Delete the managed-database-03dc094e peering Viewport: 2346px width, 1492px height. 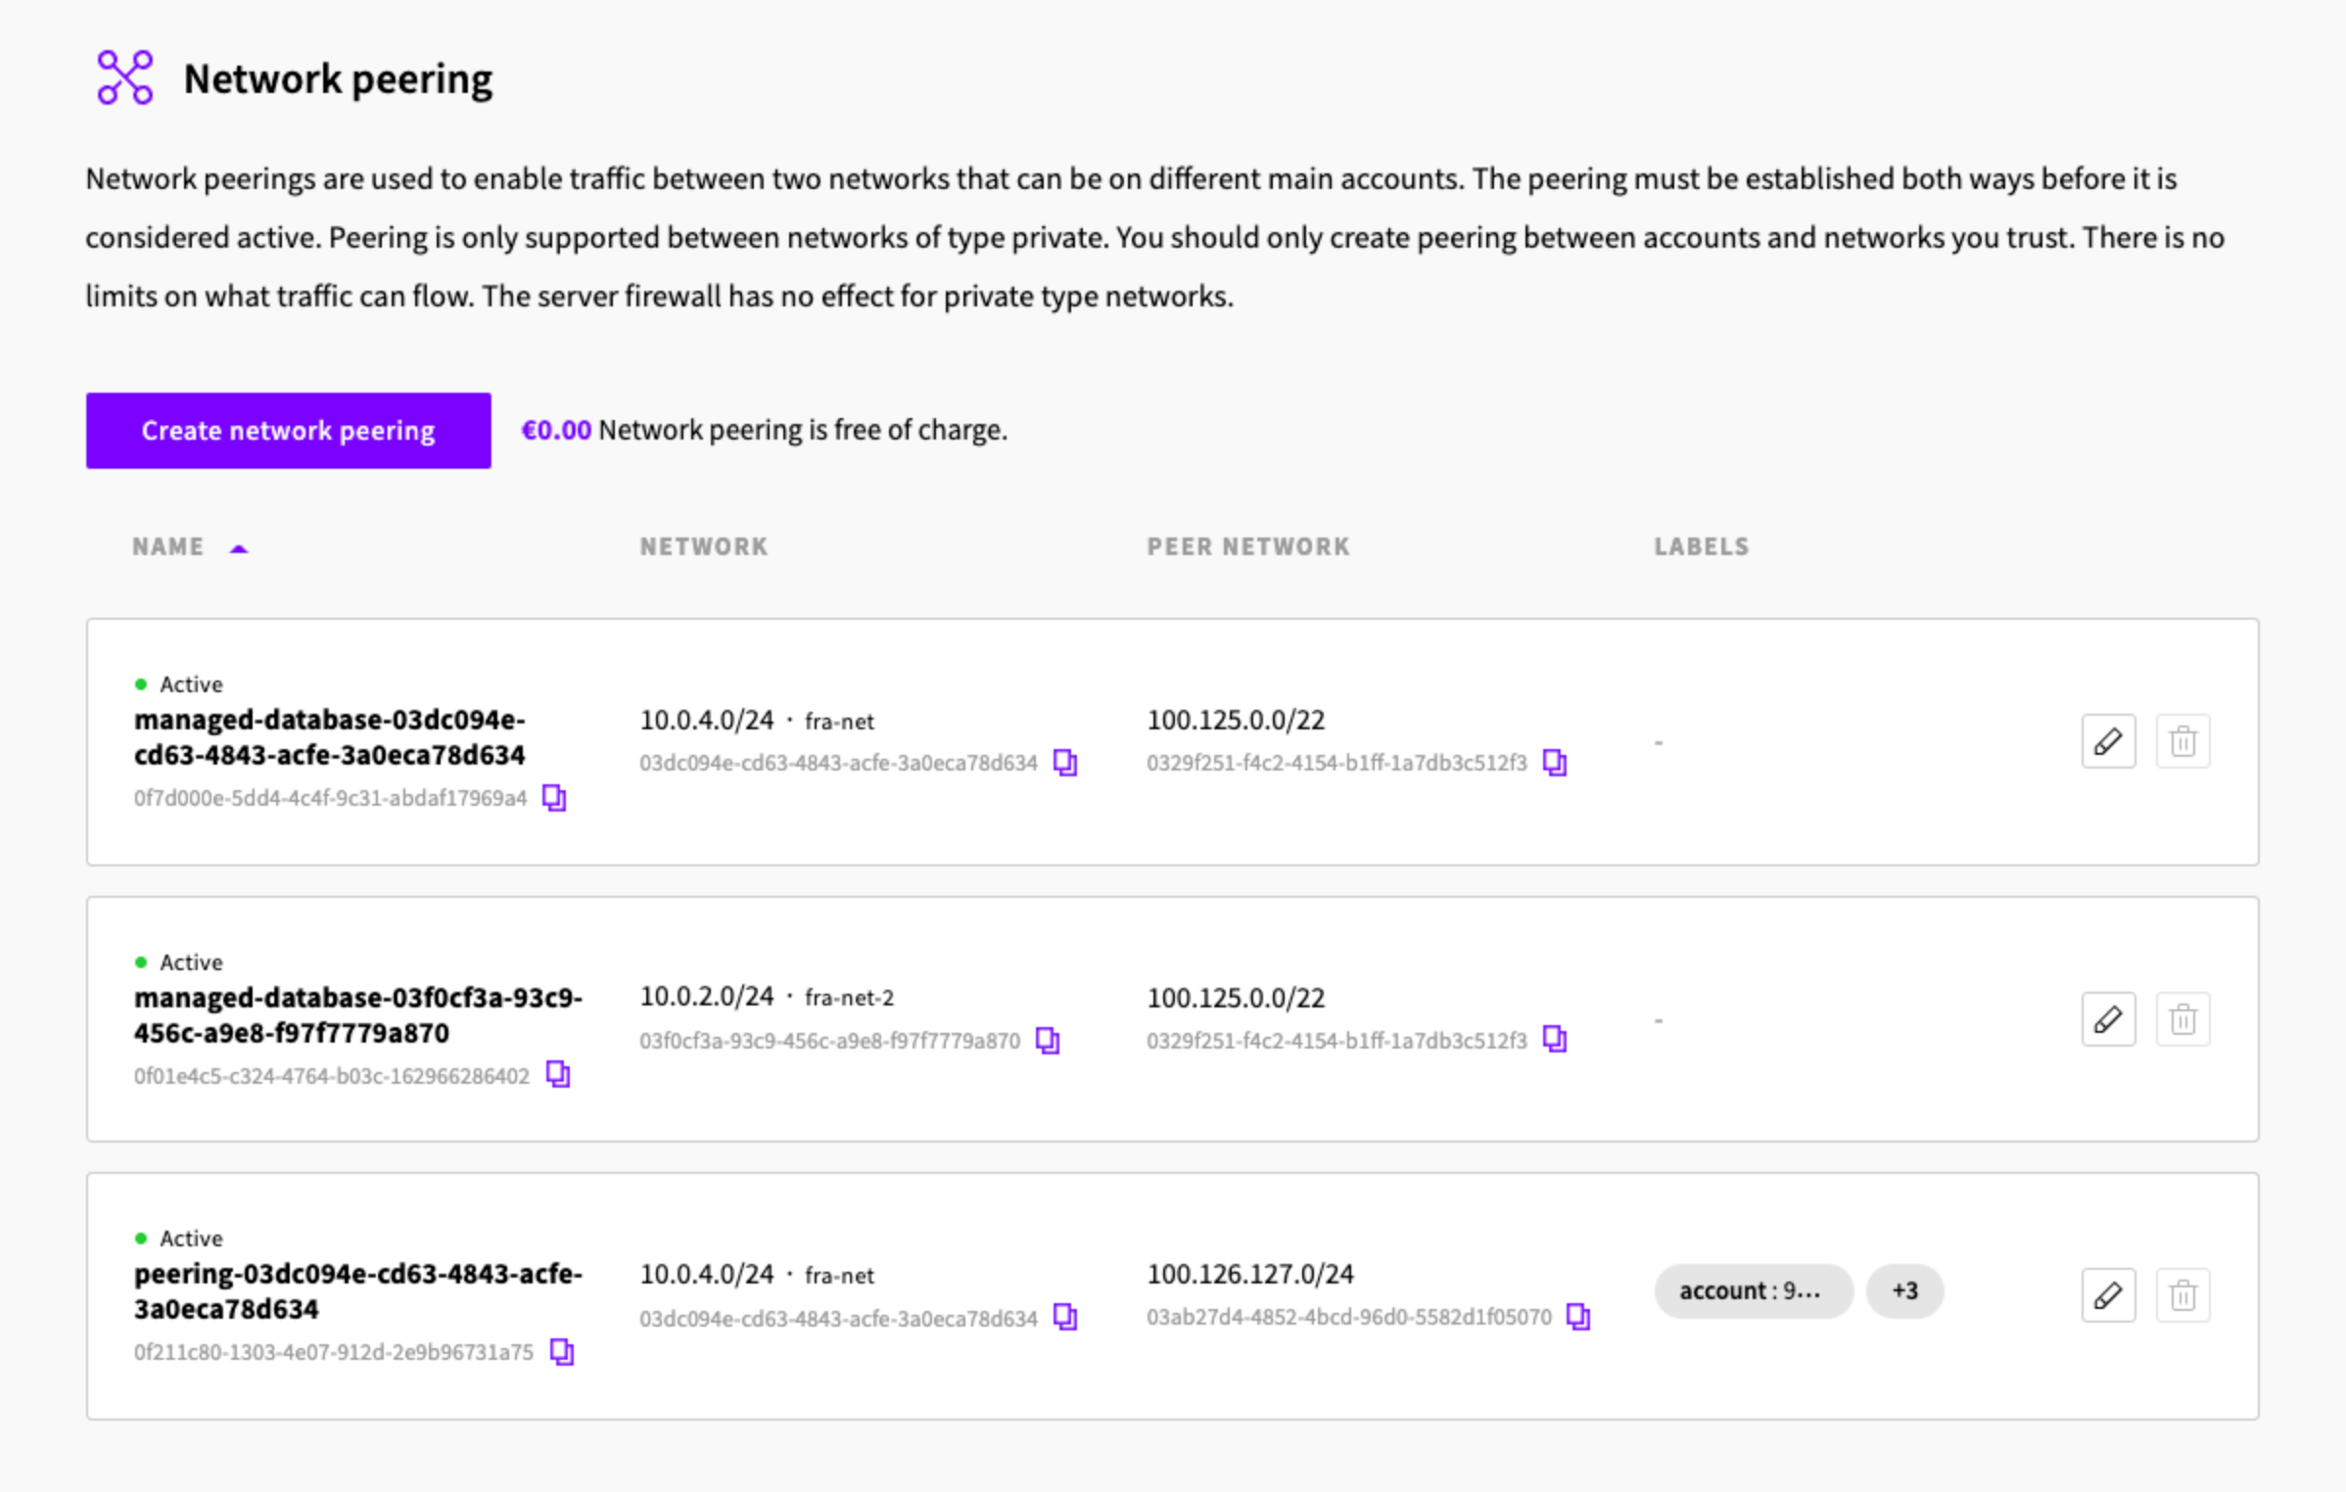(2182, 741)
